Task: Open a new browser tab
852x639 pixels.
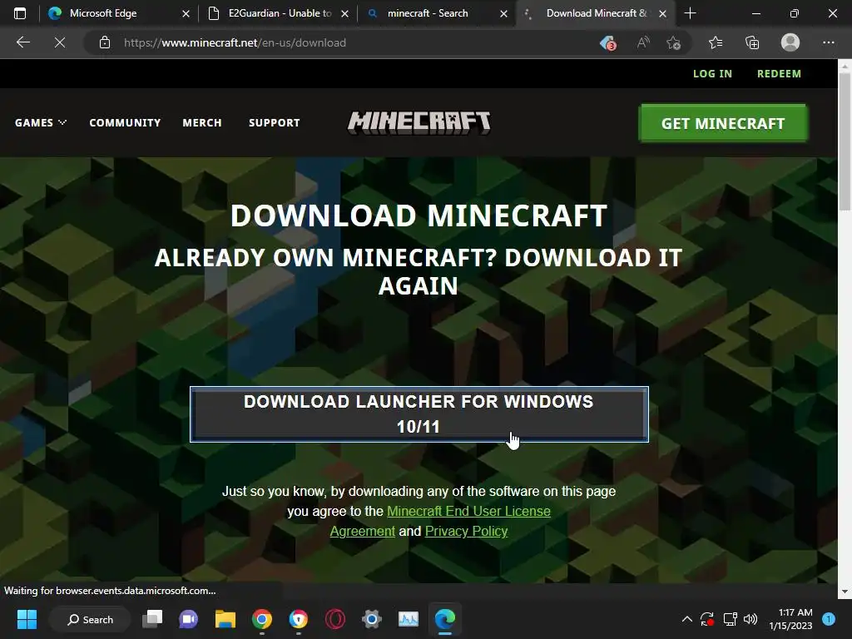Action: click(690, 13)
